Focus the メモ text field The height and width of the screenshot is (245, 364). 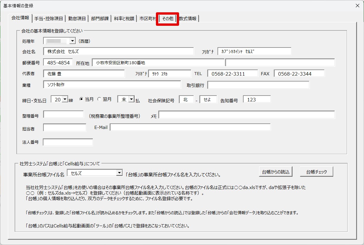(246, 115)
